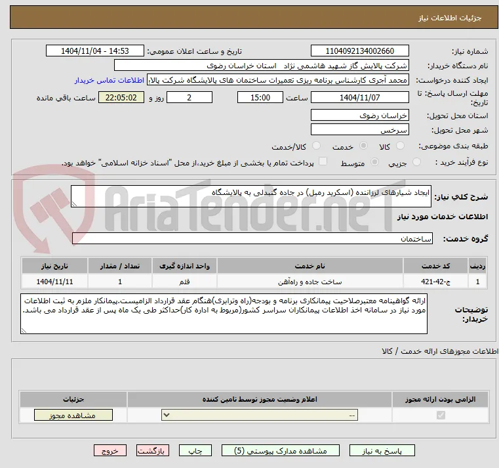499x468 pixels.
Task: Click the چاپ print button
Action: click(x=195, y=451)
